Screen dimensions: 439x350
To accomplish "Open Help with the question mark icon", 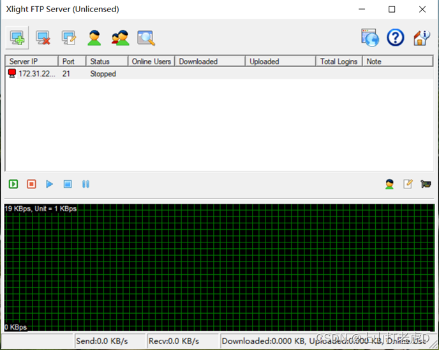I will pos(396,38).
